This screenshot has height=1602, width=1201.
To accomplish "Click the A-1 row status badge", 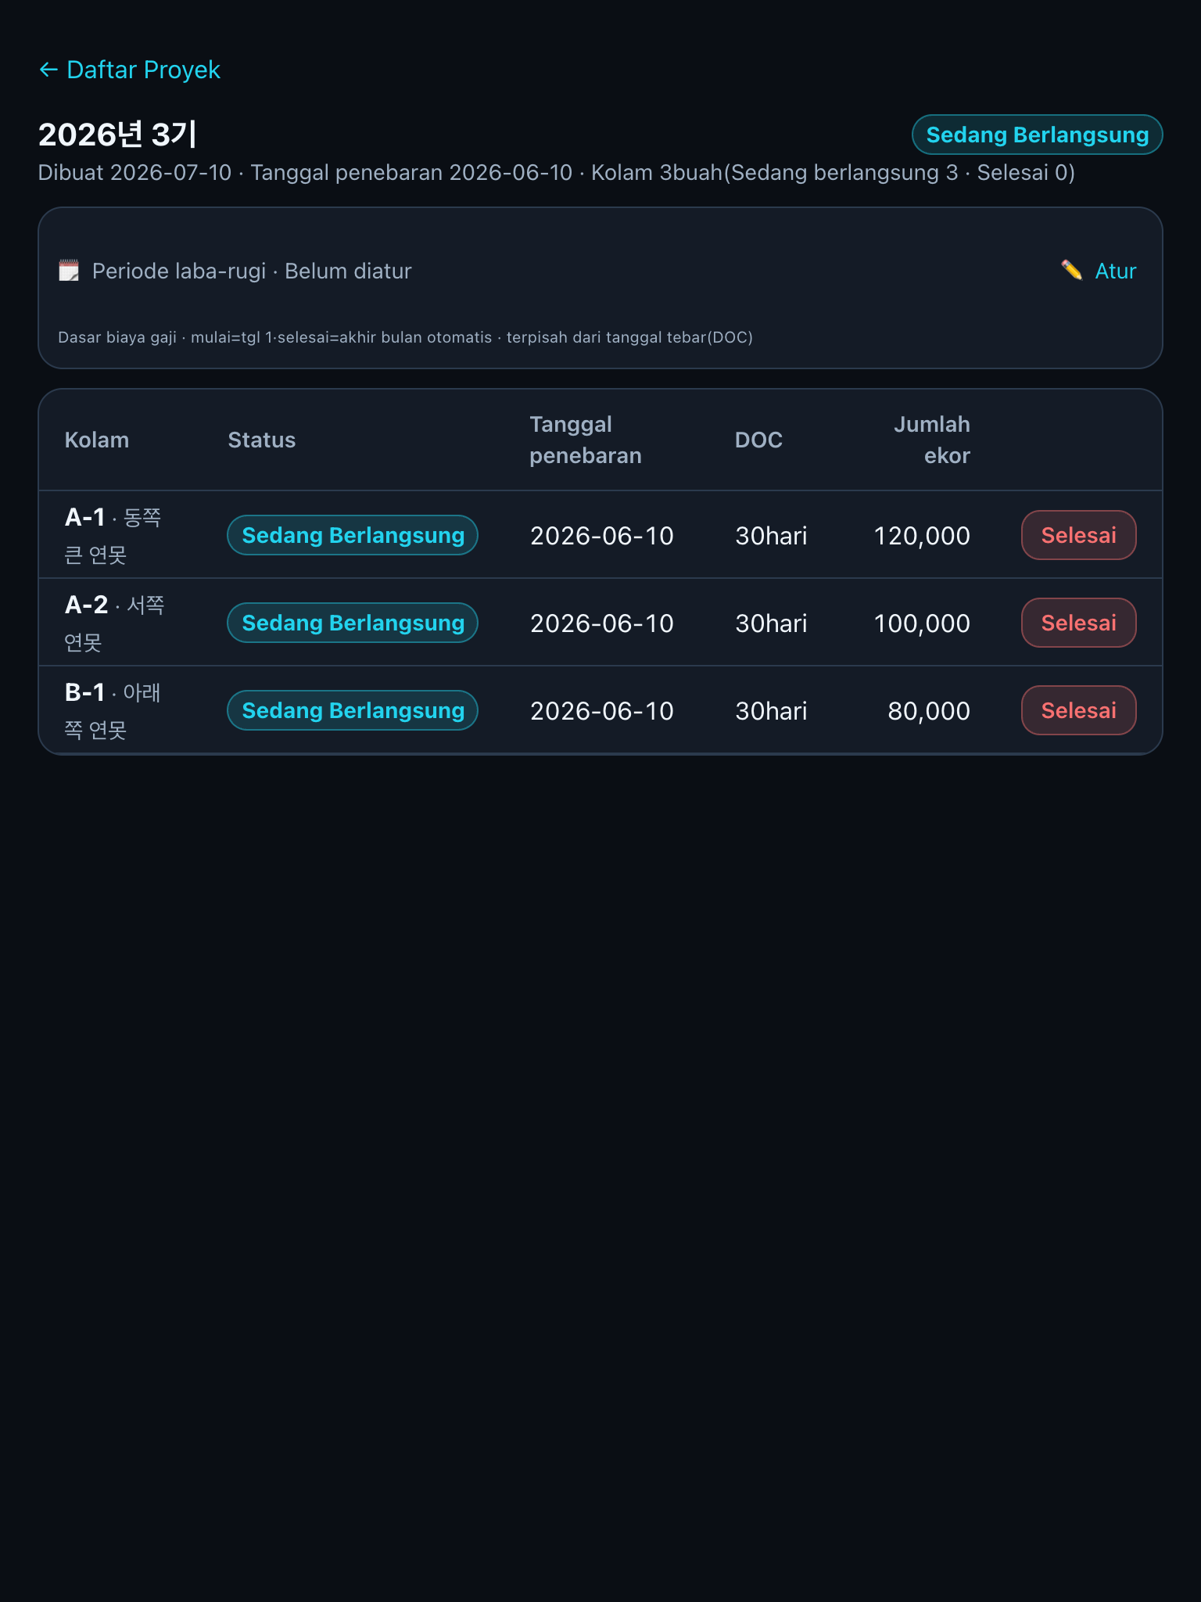I will 353,535.
